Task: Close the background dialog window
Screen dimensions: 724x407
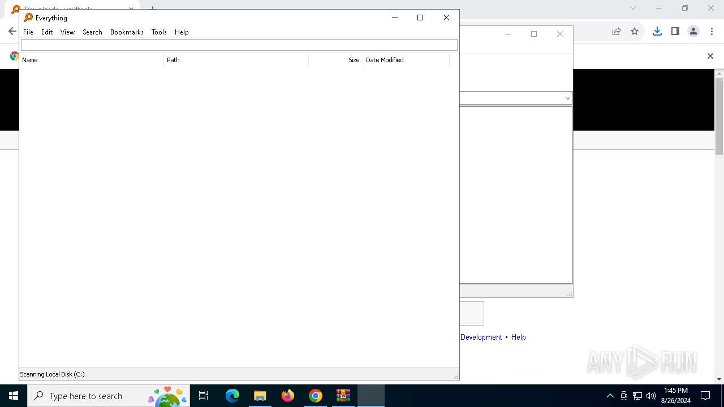Action: click(x=560, y=34)
